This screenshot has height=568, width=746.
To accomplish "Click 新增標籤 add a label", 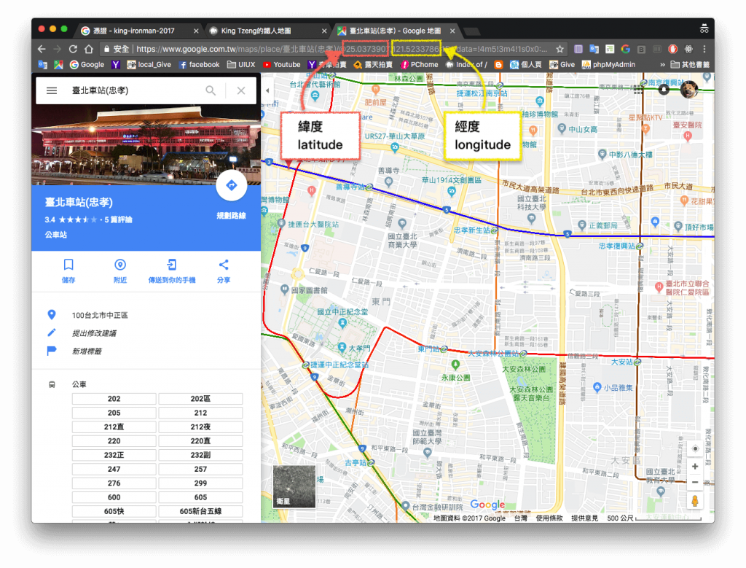I will point(87,351).
